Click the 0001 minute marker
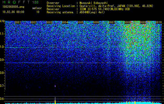This screenshot has height=104, width=164. [18, 22]
